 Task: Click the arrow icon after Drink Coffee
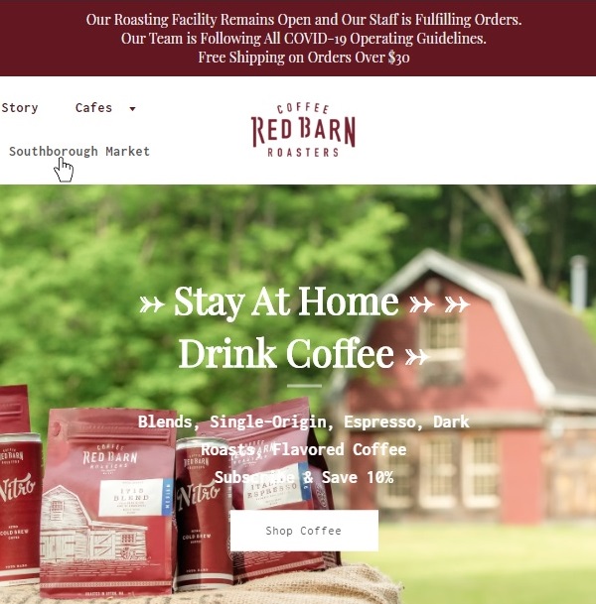[417, 357]
